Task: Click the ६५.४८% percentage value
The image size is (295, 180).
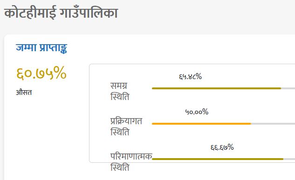Action: (x=190, y=77)
